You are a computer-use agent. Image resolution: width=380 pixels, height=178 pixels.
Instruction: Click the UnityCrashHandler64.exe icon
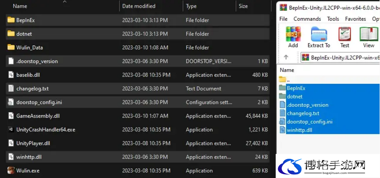click(x=11, y=129)
